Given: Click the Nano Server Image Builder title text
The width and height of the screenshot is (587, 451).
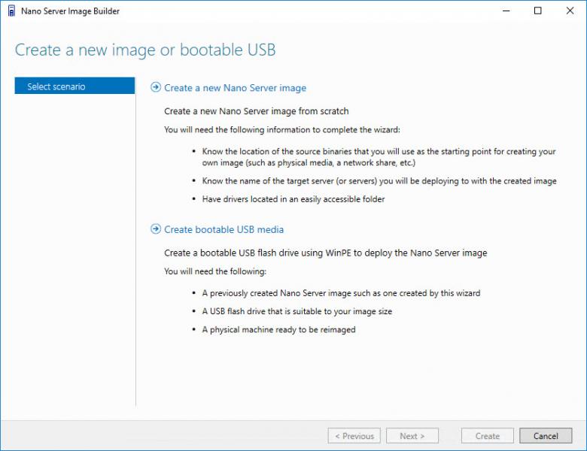Looking at the screenshot, I should point(71,11).
